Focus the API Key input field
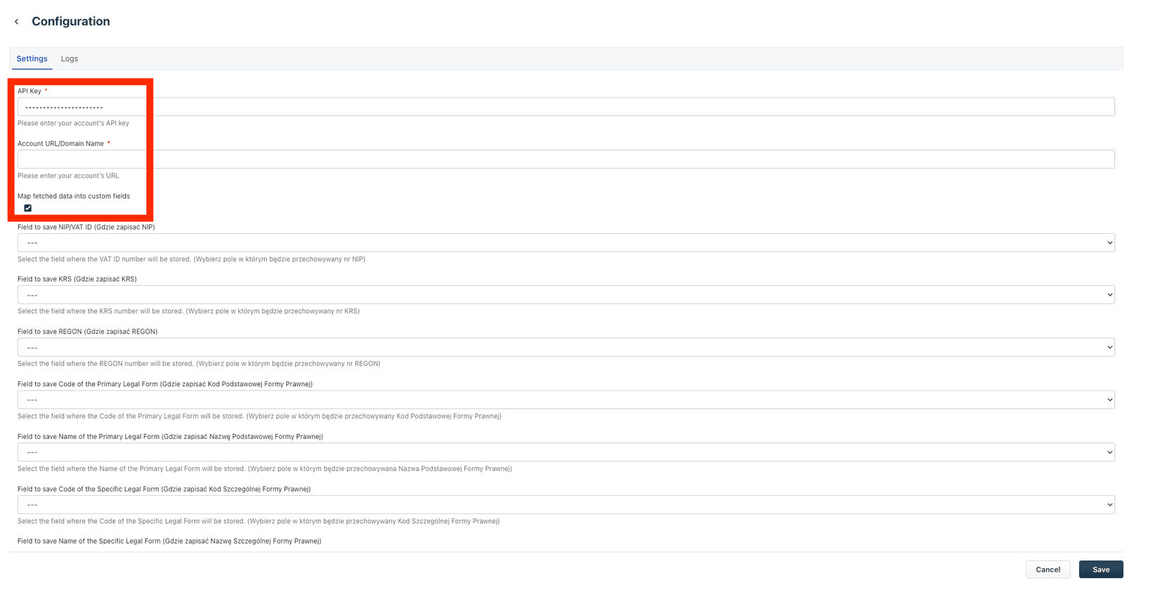 [x=566, y=107]
